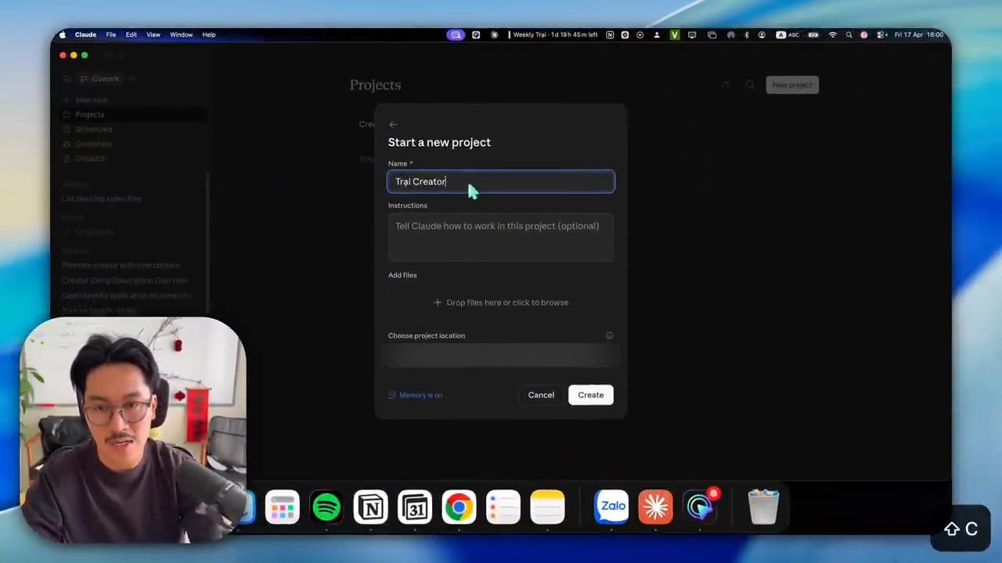Open Claude from the Dock
1002x563 pixels.
[x=655, y=507]
